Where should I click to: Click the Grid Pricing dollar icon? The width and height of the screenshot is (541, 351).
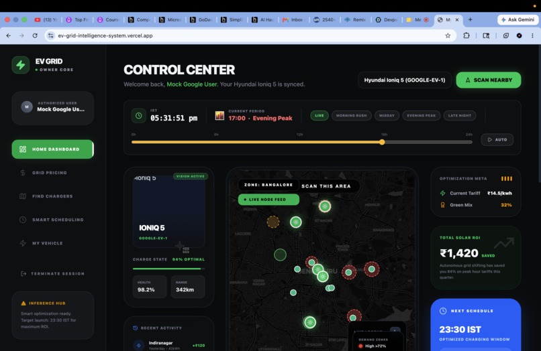pyautogui.click(x=23, y=173)
